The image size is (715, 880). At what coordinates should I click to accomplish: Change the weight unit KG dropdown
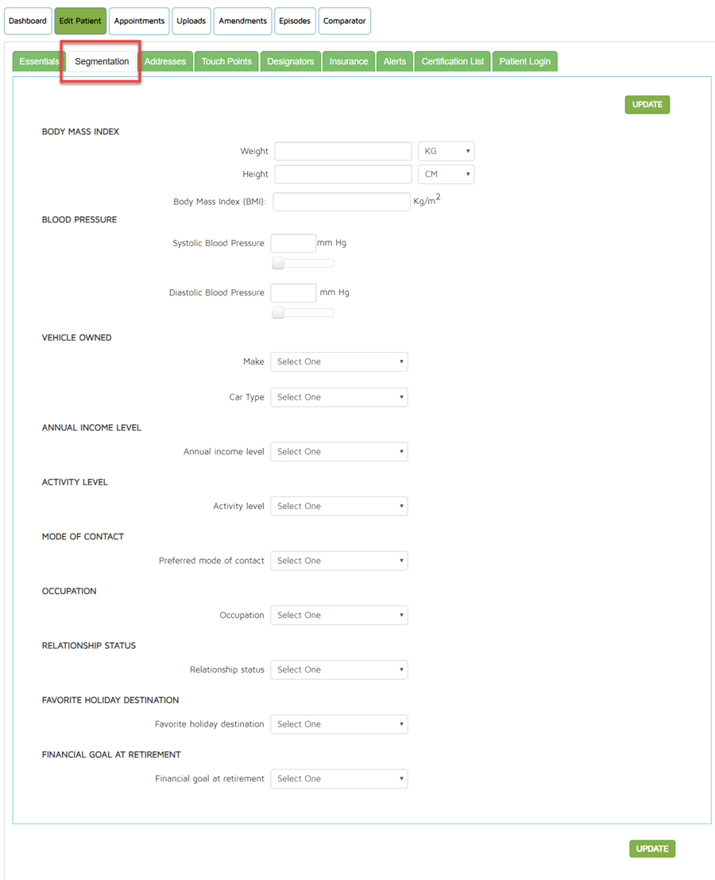coord(446,151)
